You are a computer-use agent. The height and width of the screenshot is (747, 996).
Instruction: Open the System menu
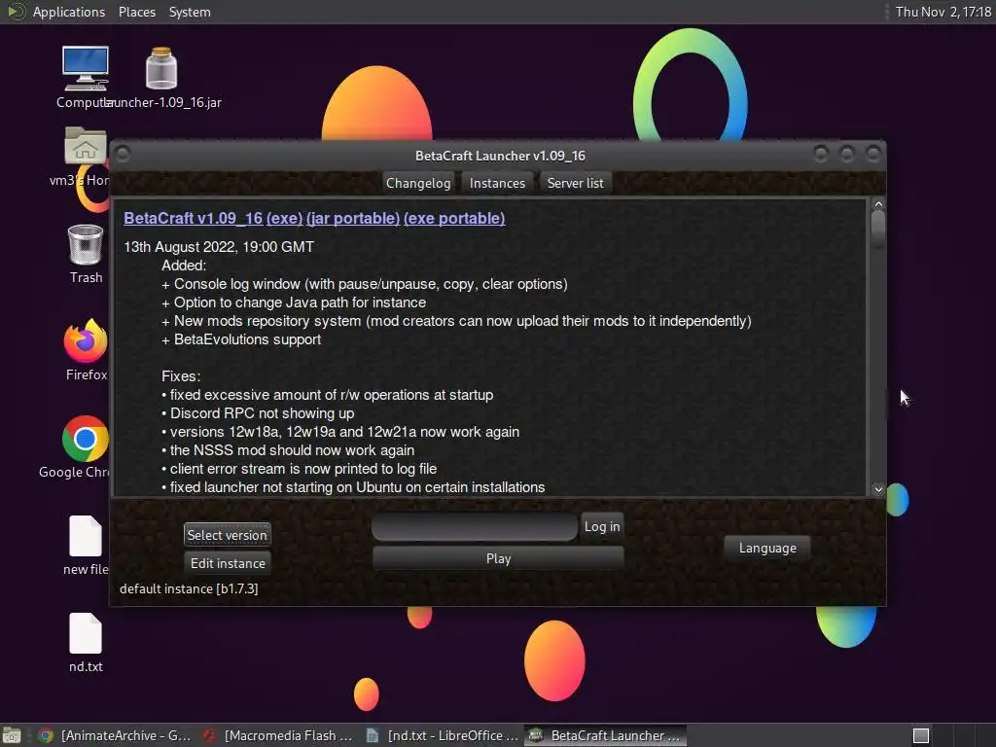coord(190,12)
